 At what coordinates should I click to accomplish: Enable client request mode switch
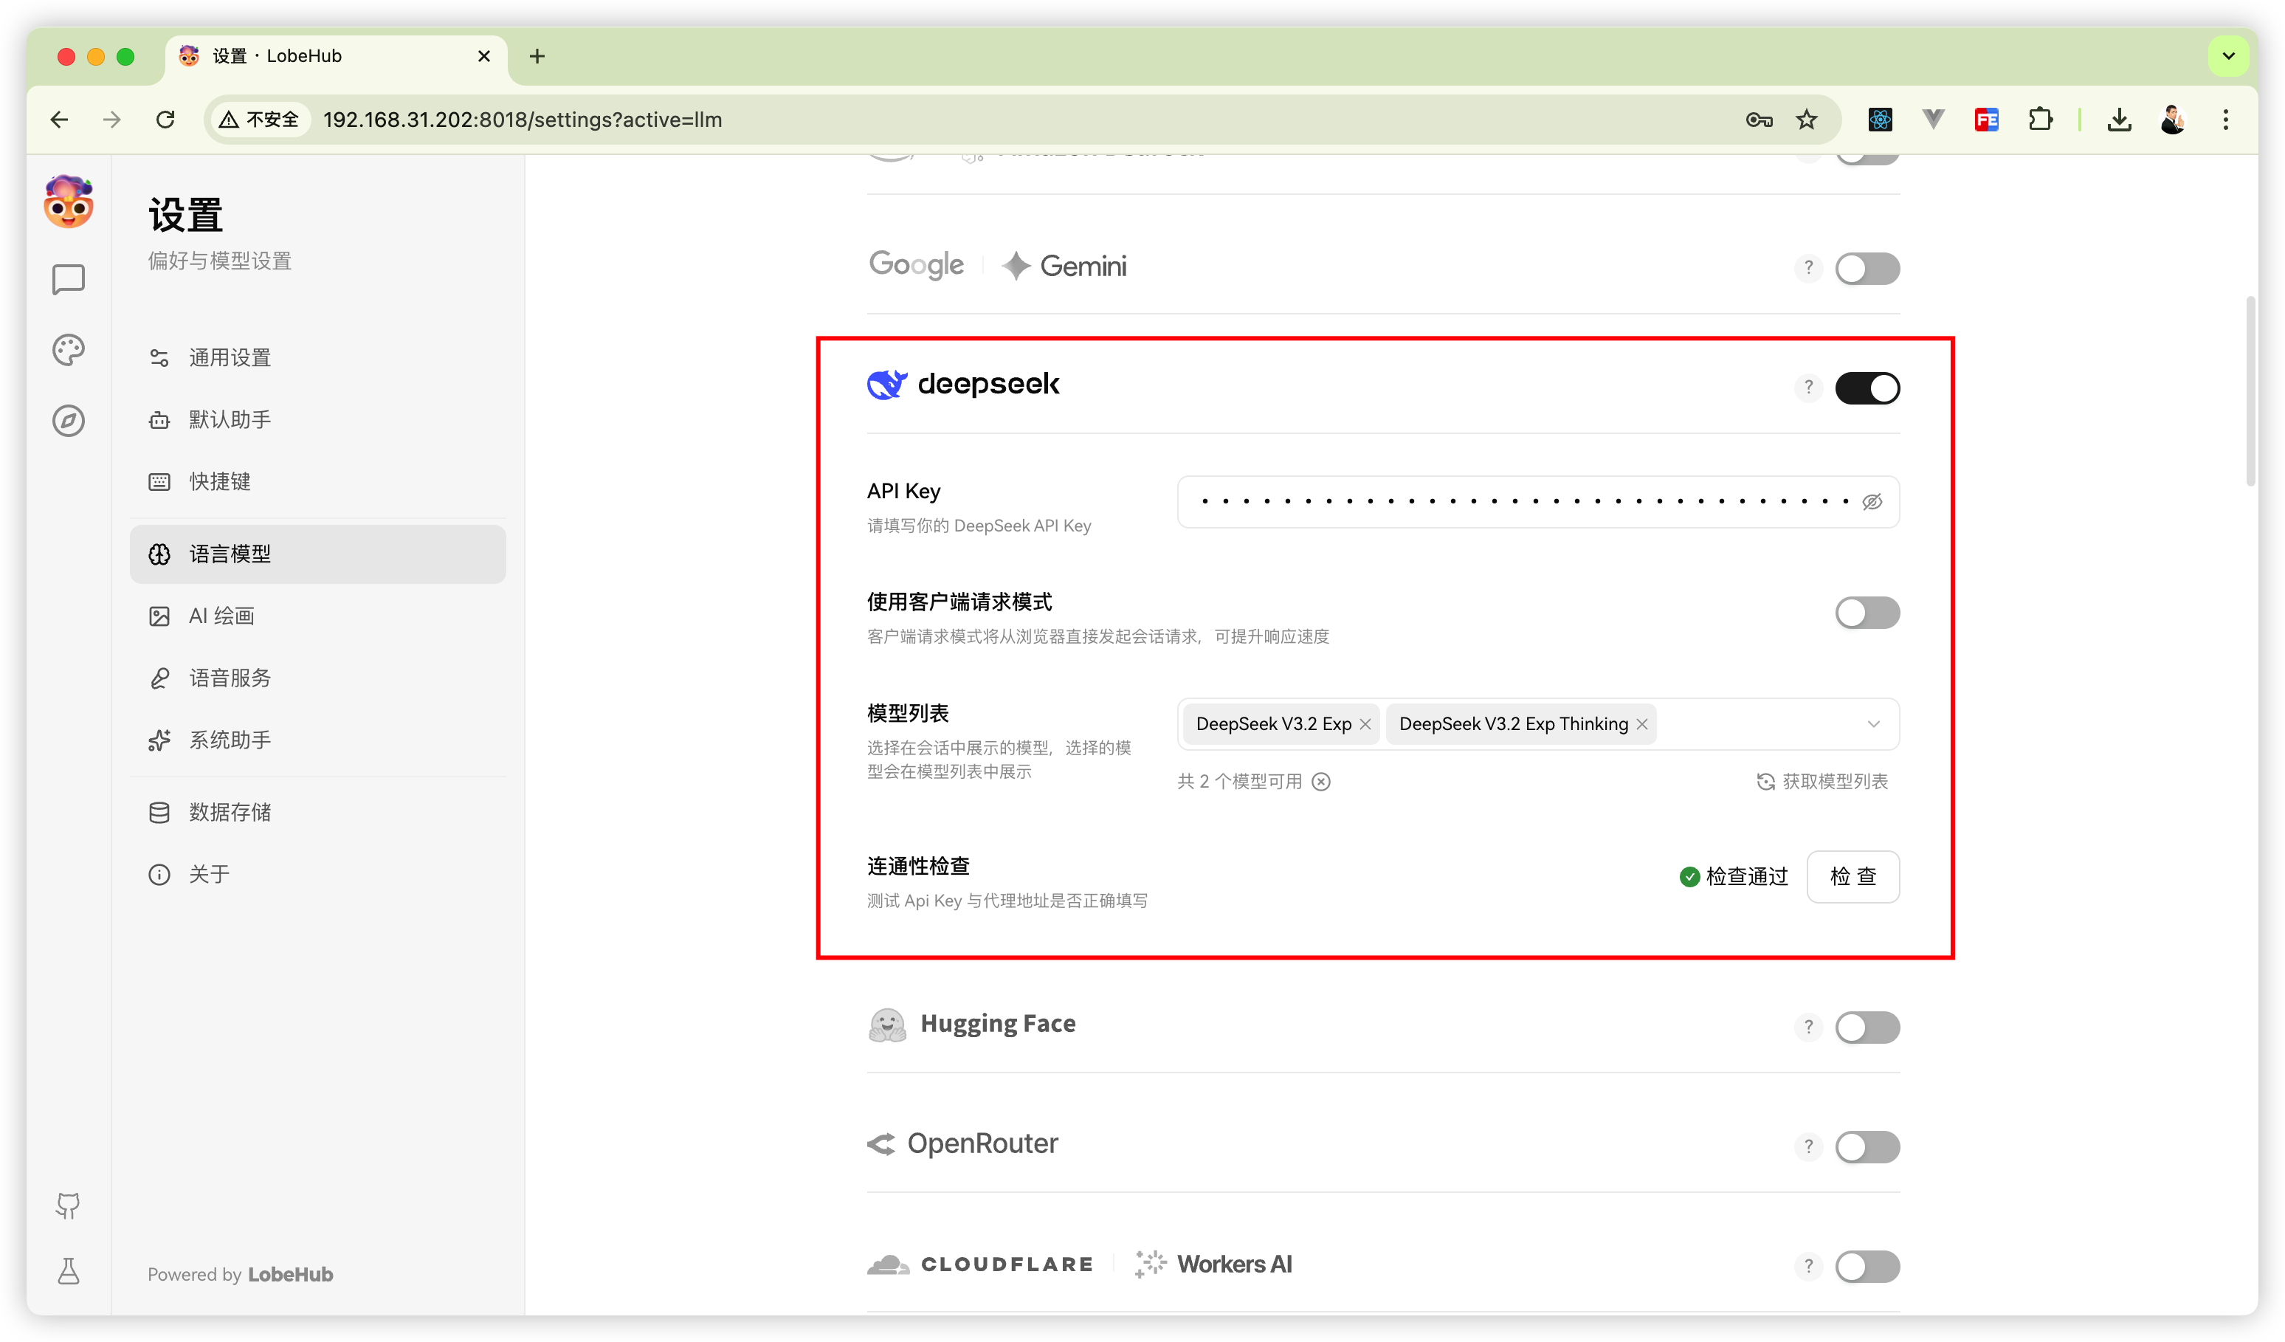click(x=1867, y=613)
